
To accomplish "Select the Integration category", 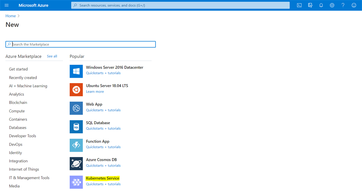I will point(18,161).
